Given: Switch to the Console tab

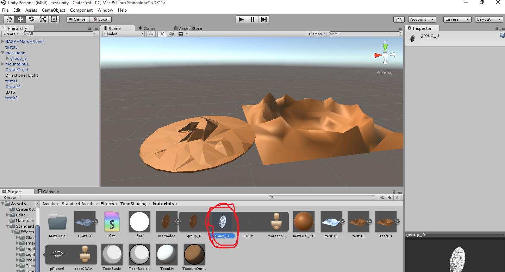Looking at the screenshot, I should tap(49, 192).
